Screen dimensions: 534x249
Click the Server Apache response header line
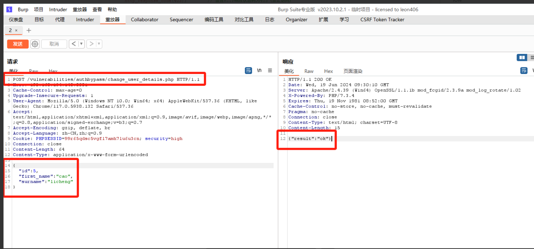[x=404, y=90]
